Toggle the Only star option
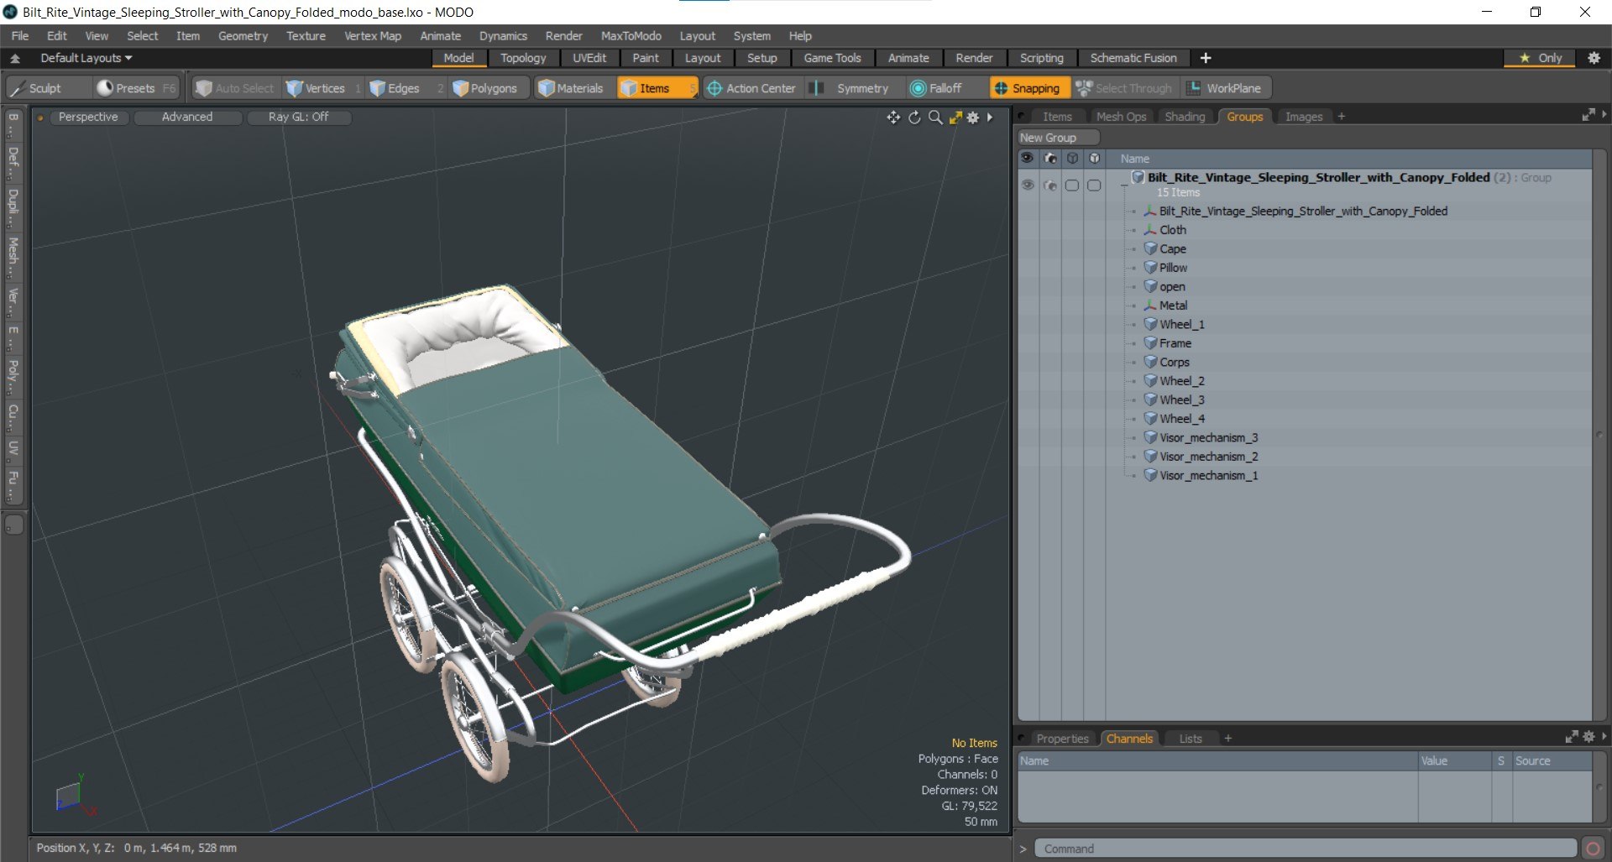 1540,58
